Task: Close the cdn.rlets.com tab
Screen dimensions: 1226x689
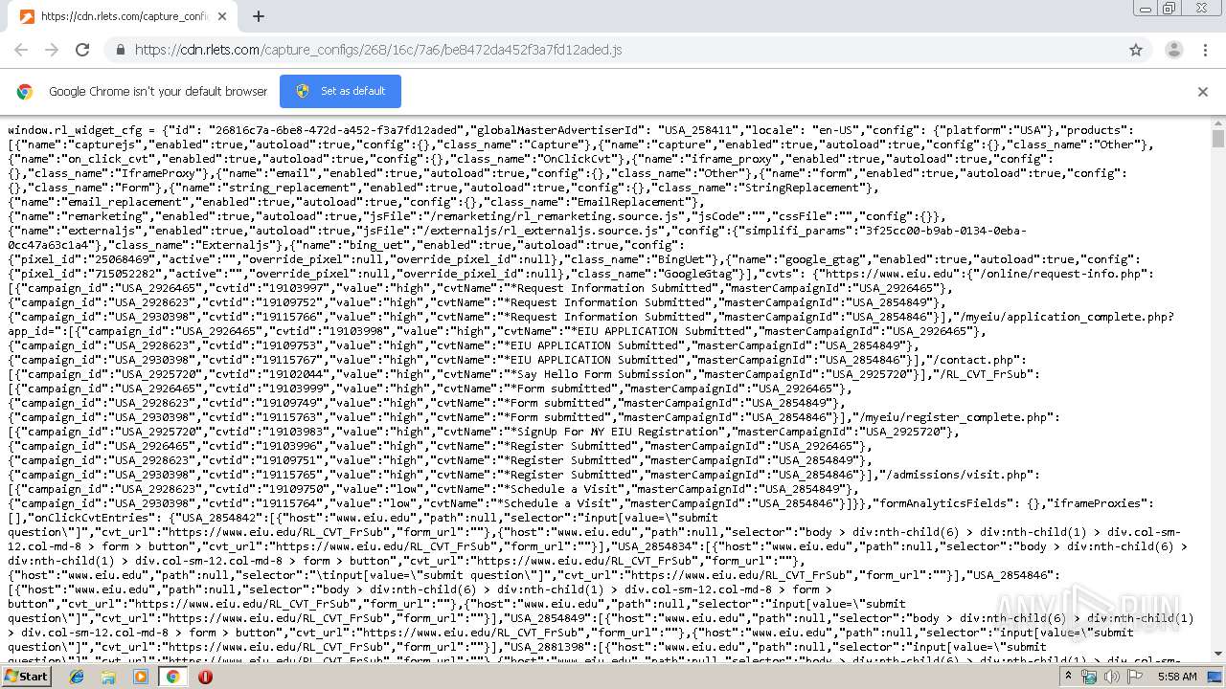Action: tap(222, 16)
